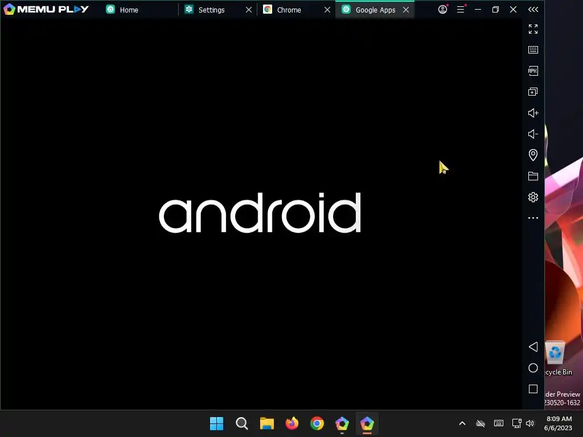Tap the Android home circle button
This screenshot has width=583, height=437.
coord(533,368)
